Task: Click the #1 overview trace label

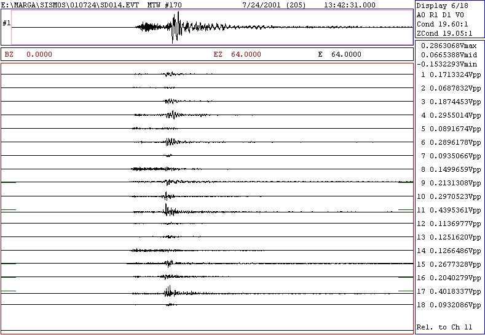Action: (x=7, y=23)
